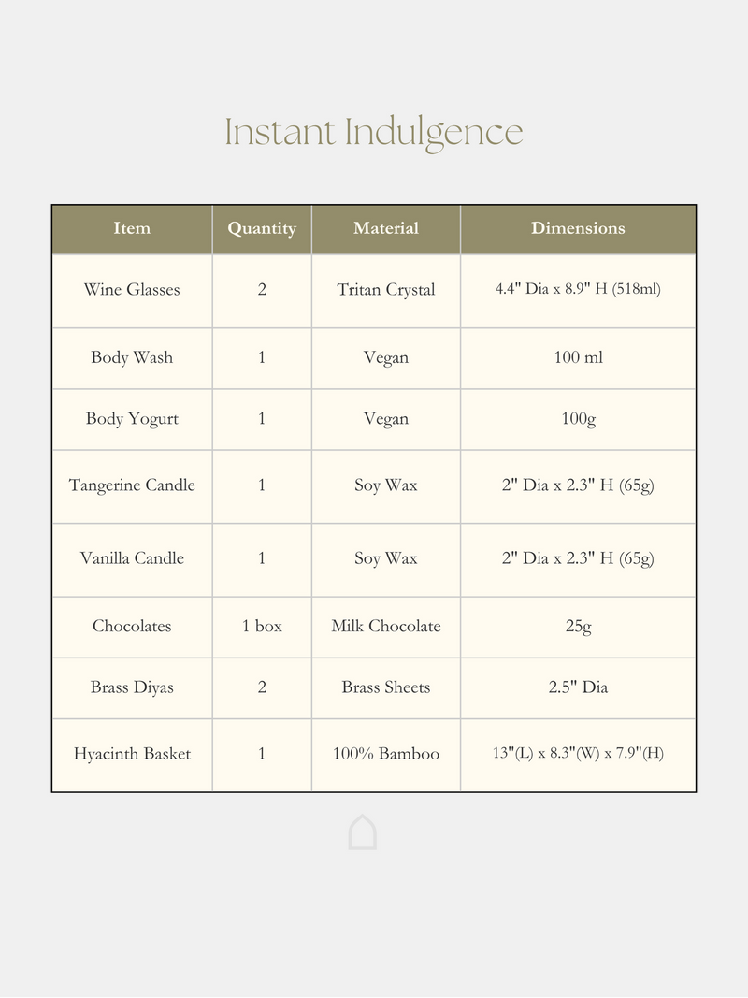Click the Hyacinth Basket item cell

(132, 754)
